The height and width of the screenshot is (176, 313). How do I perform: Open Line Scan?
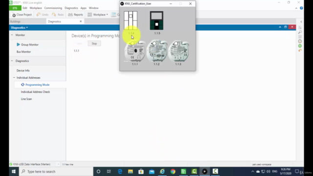tap(26, 99)
